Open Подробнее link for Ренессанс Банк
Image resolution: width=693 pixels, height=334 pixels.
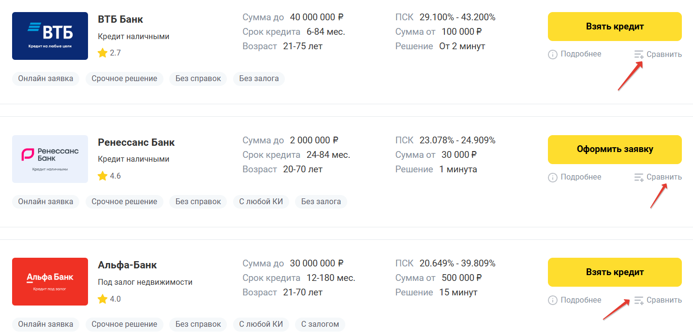581,177
